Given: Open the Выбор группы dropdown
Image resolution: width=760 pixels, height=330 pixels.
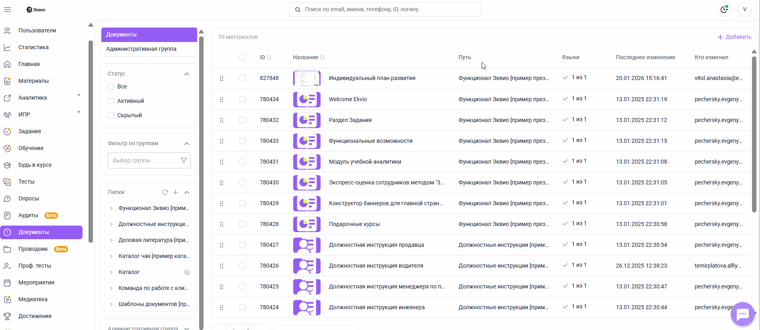Looking at the screenshot, I should pyautogui.click(x=144, y=160).
